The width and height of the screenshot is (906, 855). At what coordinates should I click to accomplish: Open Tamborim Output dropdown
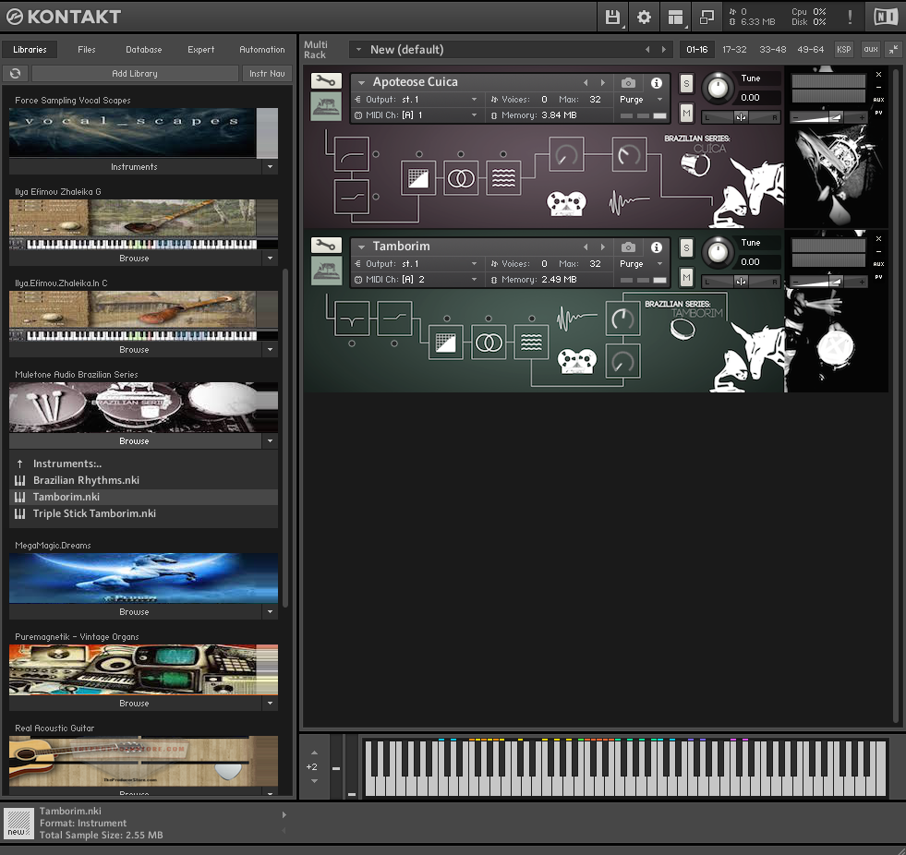(474, 263)
